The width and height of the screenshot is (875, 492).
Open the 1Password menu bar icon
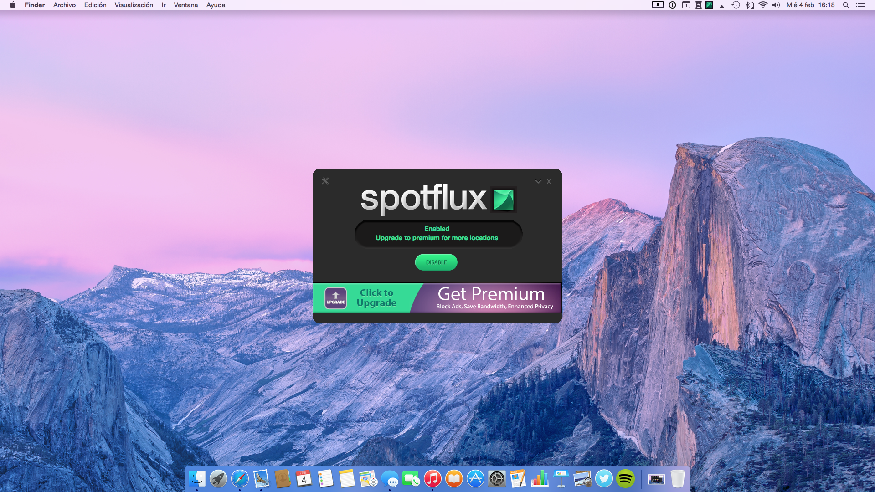672,5
